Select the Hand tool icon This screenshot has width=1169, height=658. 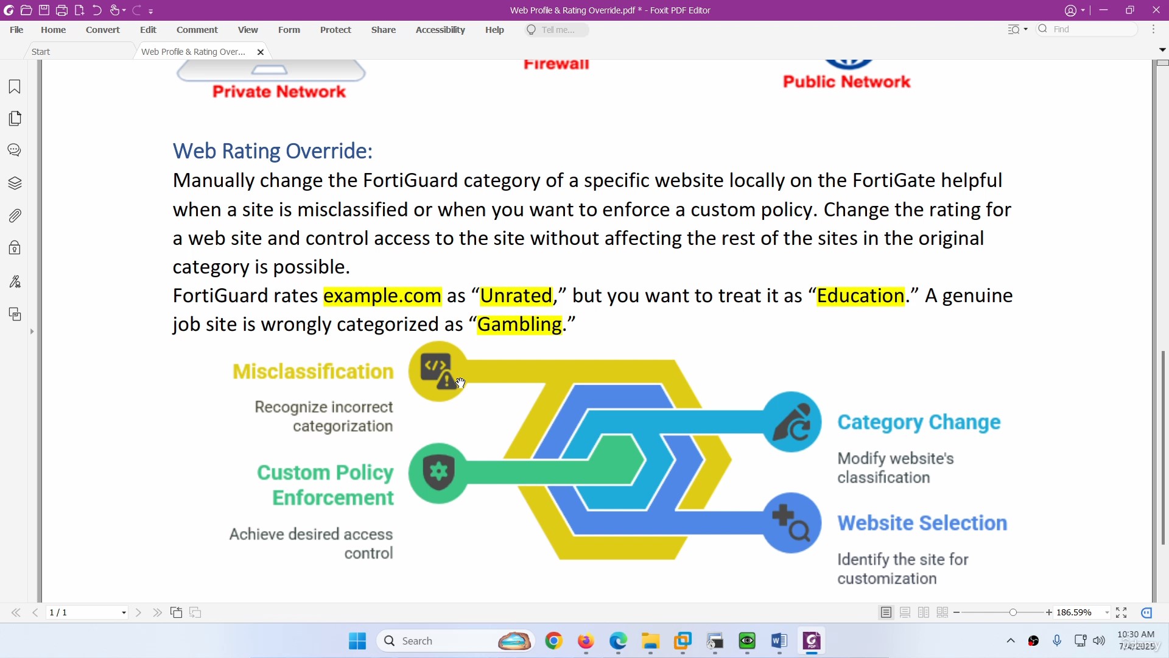point(114,10)
